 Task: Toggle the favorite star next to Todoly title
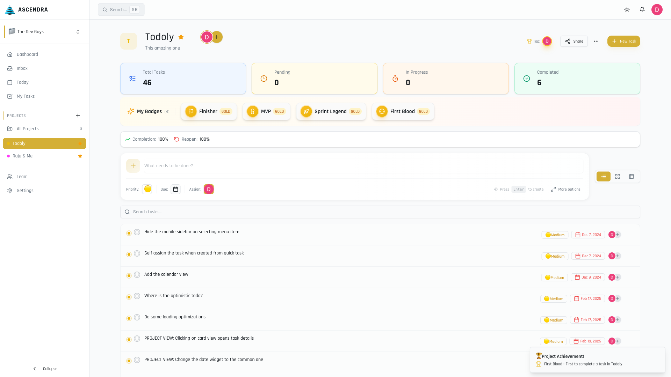point(181,37)
